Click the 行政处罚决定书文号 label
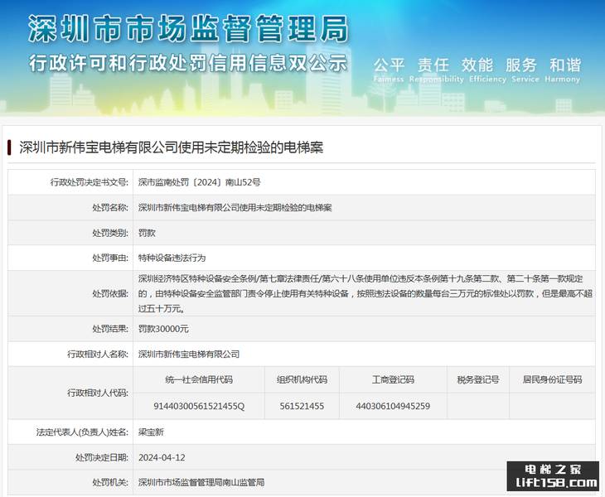 [90, 182]
